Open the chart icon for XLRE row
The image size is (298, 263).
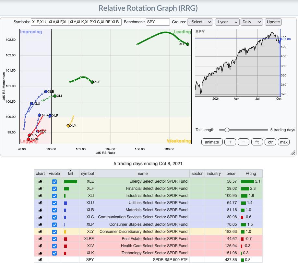click(40, 239)
